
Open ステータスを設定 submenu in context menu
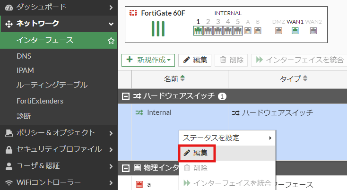[x=227, y=138]
